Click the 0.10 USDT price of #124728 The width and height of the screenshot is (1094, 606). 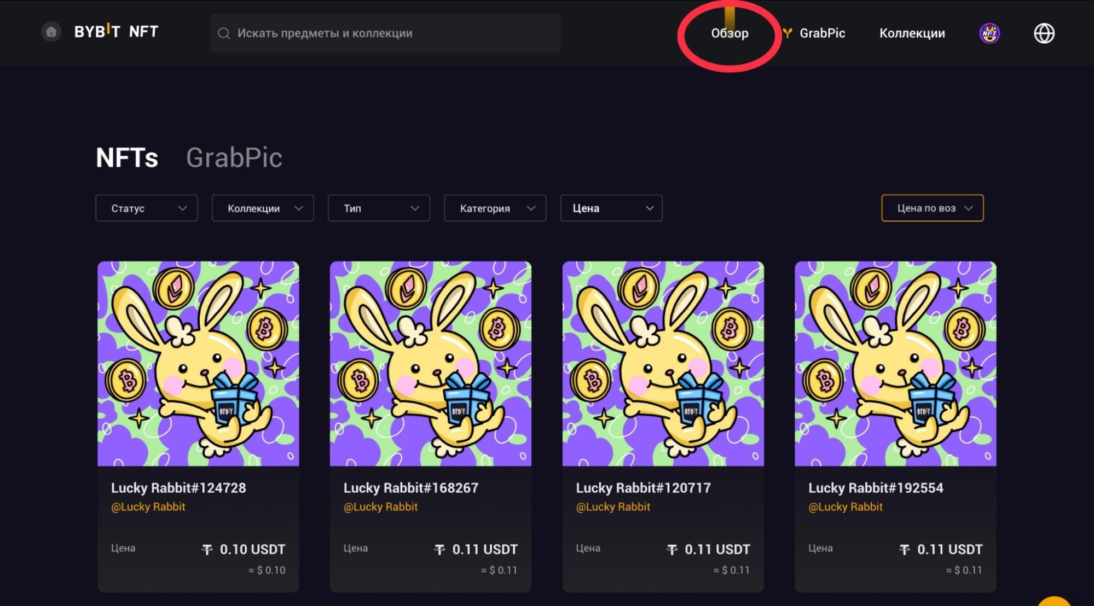252,549
